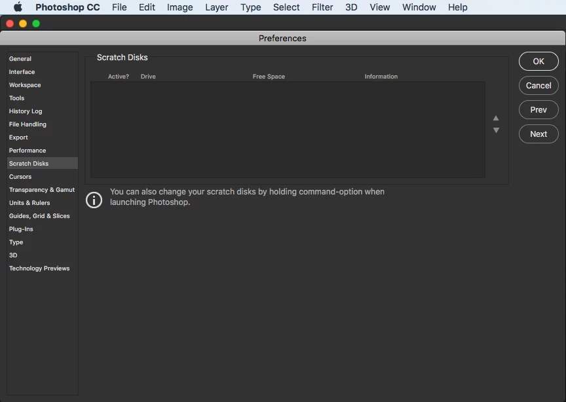Open the View menu
This screenshot has width=566, height=402.
tap(380, 7)
